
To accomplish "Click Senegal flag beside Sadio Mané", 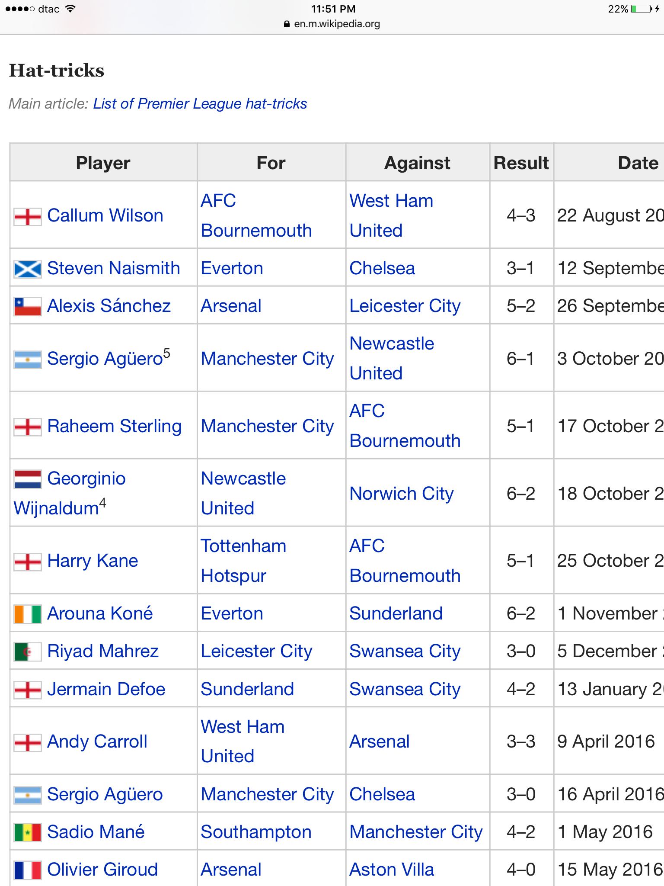I will coord(28,833).
